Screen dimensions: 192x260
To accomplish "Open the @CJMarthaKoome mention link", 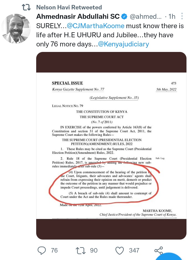I will coord(96,26).
